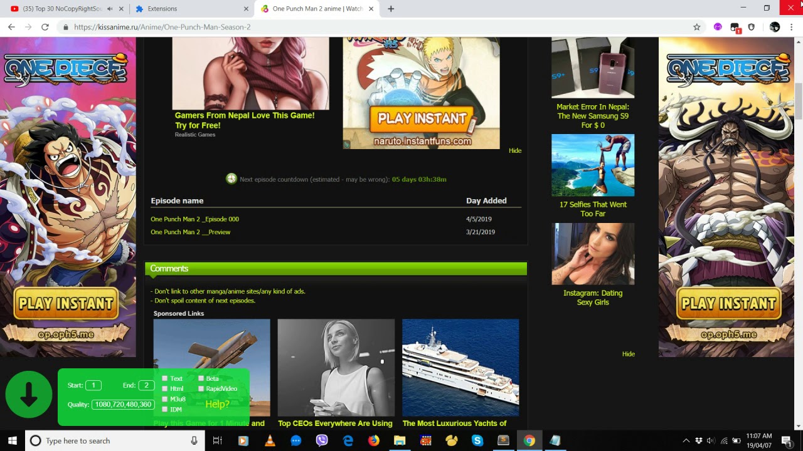Click the Comments section header
Screen dimensions: 803x451
click(x=336, y=269)
